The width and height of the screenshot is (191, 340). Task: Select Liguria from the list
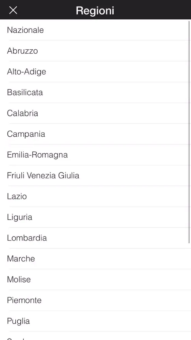(95, 217)
